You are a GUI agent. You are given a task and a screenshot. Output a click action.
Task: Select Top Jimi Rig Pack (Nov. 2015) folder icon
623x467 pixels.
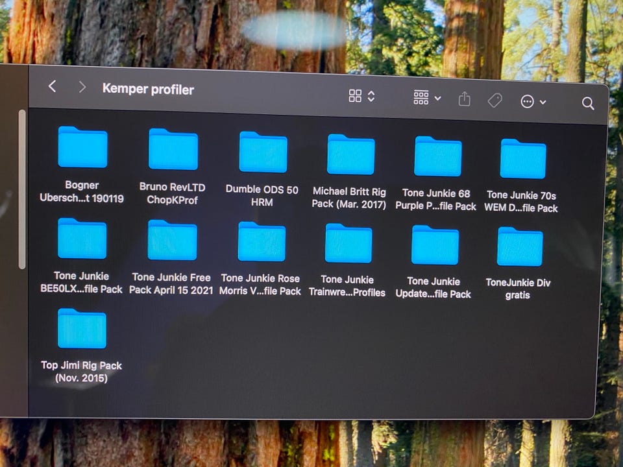(x=82, y=328)
